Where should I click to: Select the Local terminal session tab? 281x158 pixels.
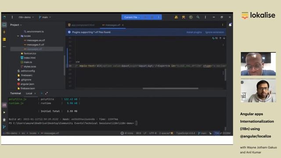pos(29,93)
